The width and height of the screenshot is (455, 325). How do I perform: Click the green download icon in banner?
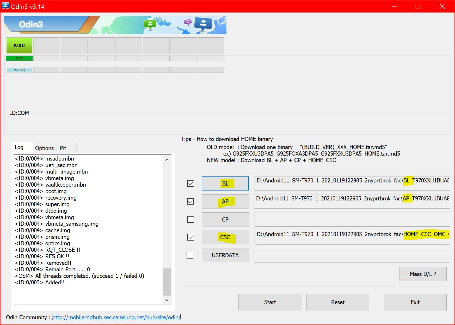pos(150,24)
